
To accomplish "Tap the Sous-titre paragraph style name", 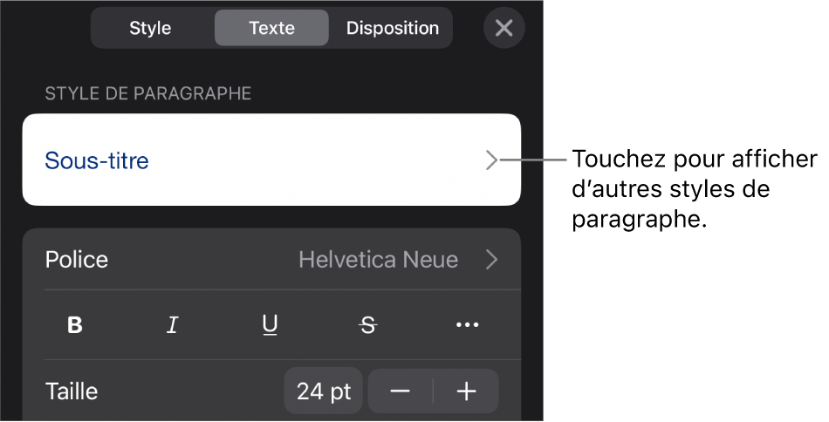I will point(97,160).
